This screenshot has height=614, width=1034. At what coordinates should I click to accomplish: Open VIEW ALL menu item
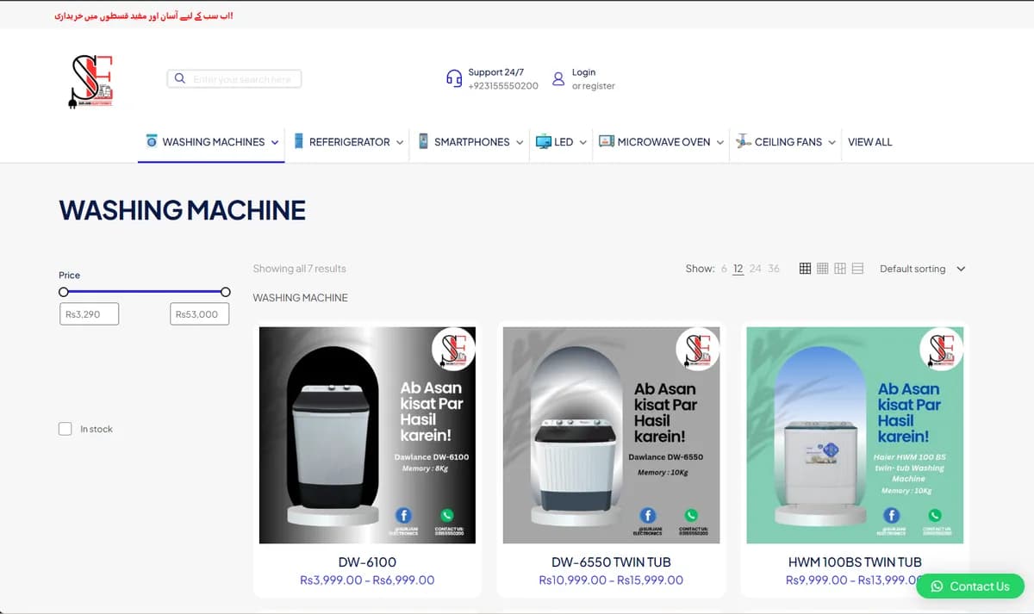point(870,142)
